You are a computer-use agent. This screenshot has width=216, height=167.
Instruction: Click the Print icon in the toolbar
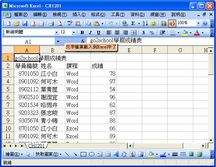(x=51, y=23)
